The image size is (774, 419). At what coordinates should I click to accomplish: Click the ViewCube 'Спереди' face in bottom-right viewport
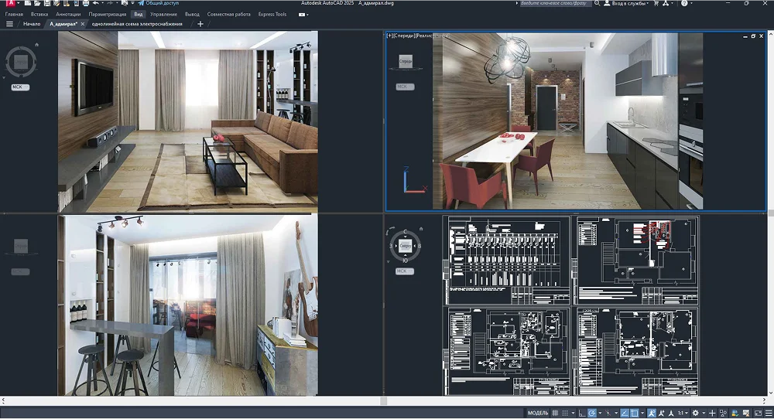(405, 245)
